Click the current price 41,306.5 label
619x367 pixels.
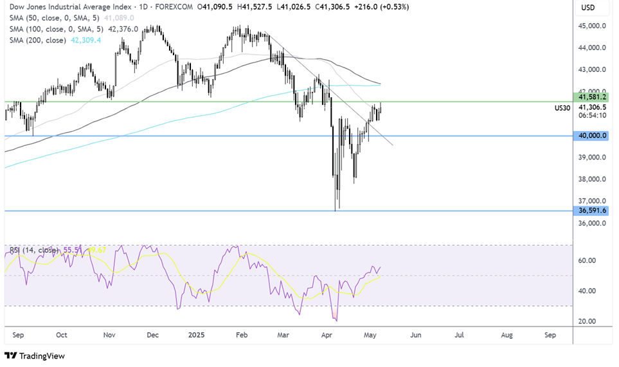pyautogui.click(x=592, y=107)
